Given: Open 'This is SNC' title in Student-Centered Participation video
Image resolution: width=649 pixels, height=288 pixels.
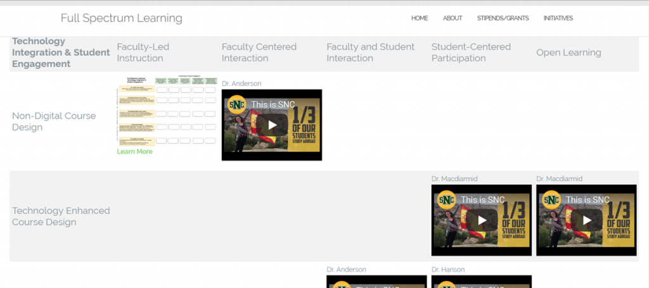Looking at the screenshot, I should coord(483,200).
